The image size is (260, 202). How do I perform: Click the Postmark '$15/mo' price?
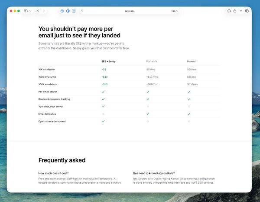[x=150, y=70]
